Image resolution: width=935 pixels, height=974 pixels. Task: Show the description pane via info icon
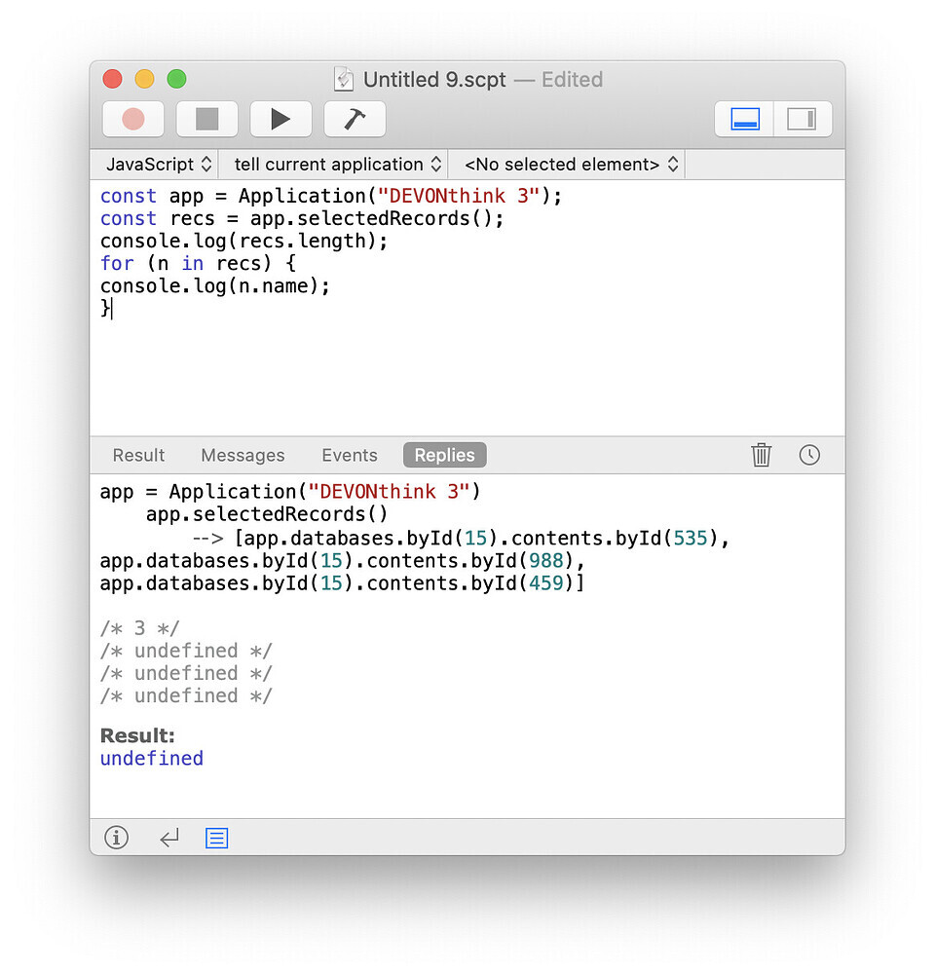coord(116,838)
